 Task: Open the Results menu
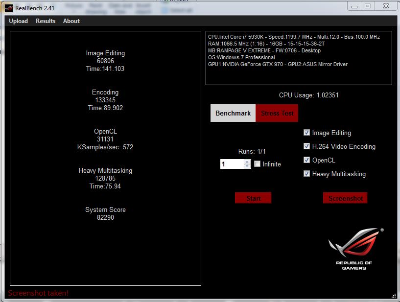(46, 21)
